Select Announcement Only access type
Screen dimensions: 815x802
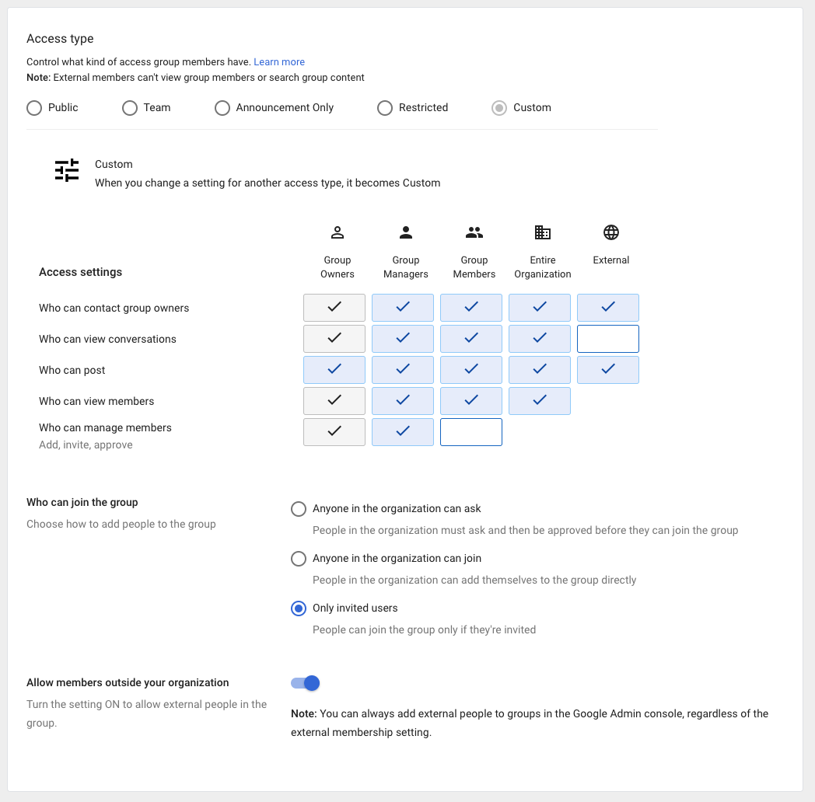222,108
